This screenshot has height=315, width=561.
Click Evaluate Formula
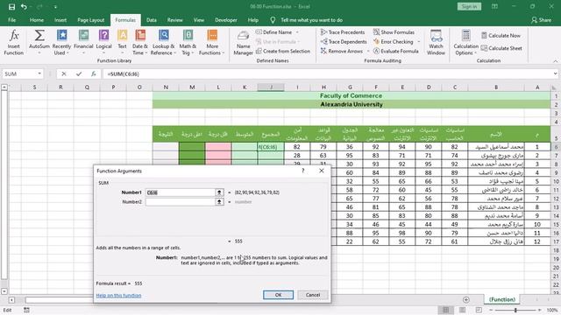click(395, 51)
